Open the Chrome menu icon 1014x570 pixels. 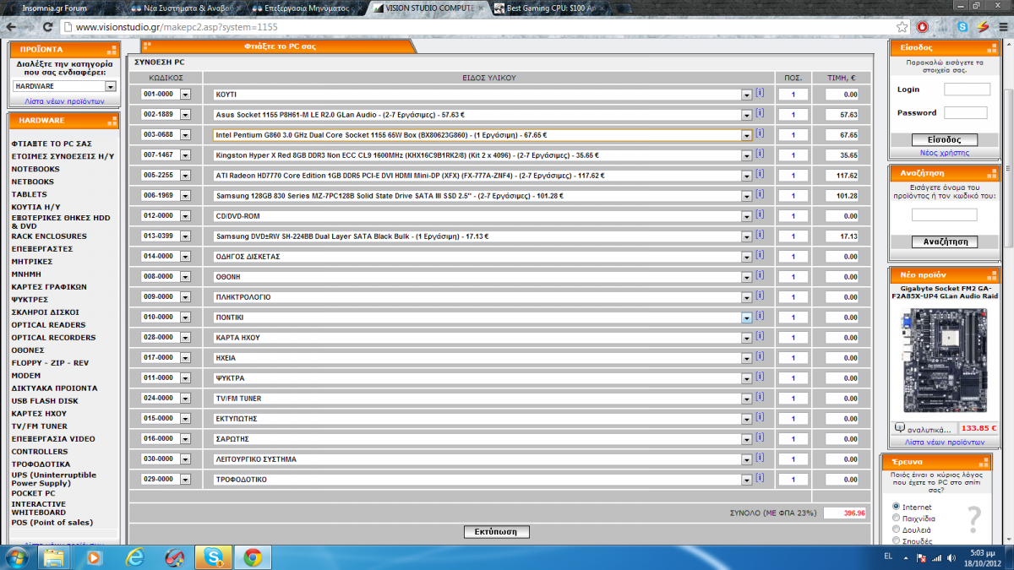pyautogui.click(x=1001, y=27)
